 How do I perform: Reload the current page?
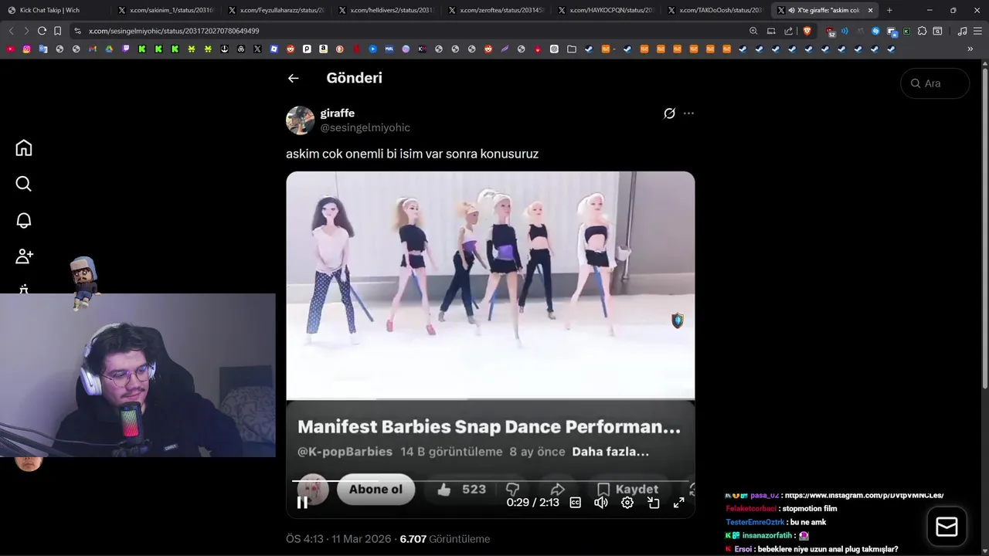coord(42,31)
